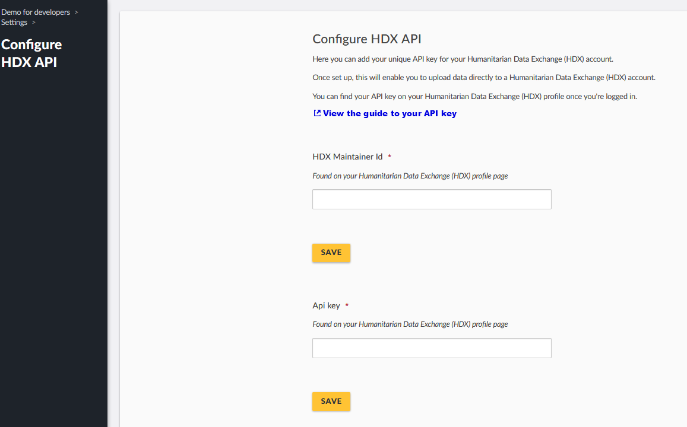Click the red asterisk beside Api key
This screenshot has height=427, width=687.
pos(347,305)
